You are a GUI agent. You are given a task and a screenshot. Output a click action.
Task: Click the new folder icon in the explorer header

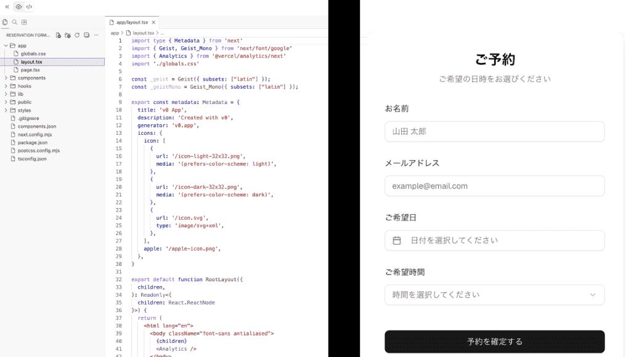[x=68, y=35]
